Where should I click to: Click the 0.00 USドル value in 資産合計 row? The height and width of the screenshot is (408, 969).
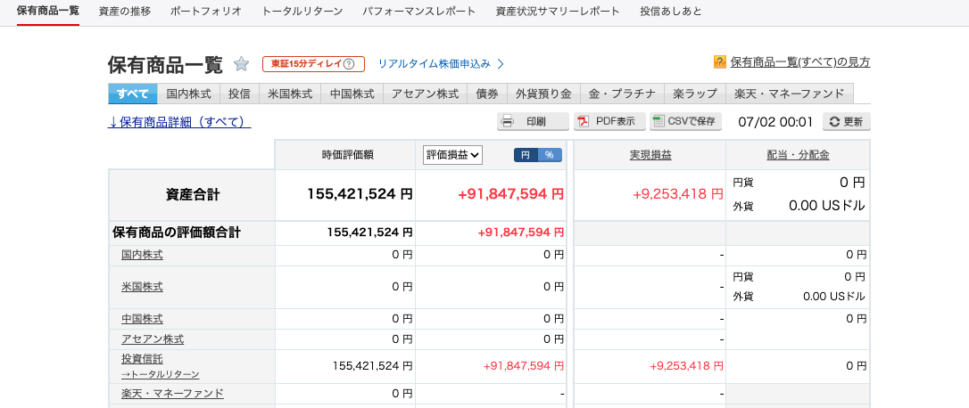[827, 206]
